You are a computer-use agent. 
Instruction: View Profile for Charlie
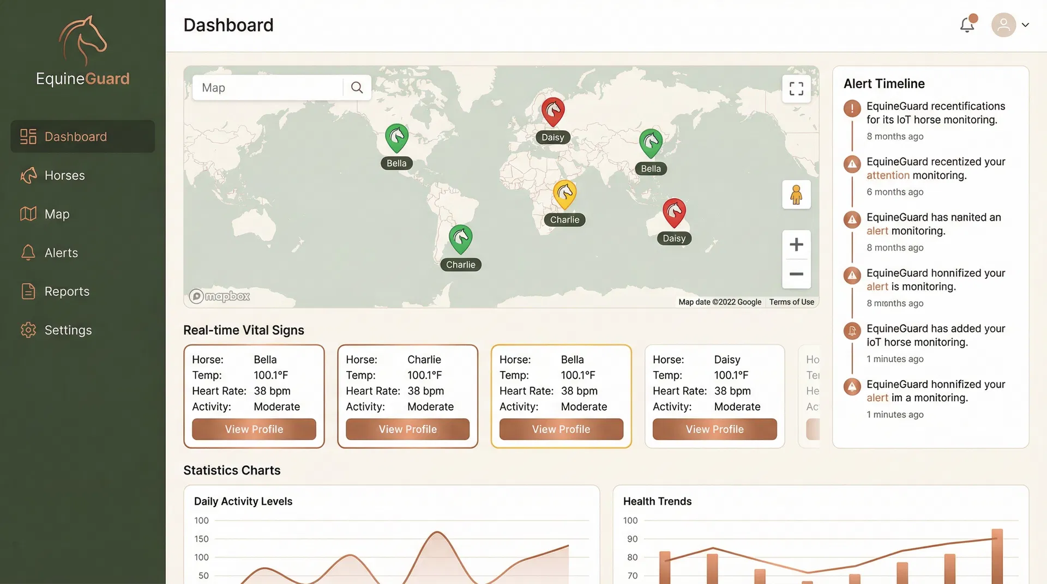407,429
